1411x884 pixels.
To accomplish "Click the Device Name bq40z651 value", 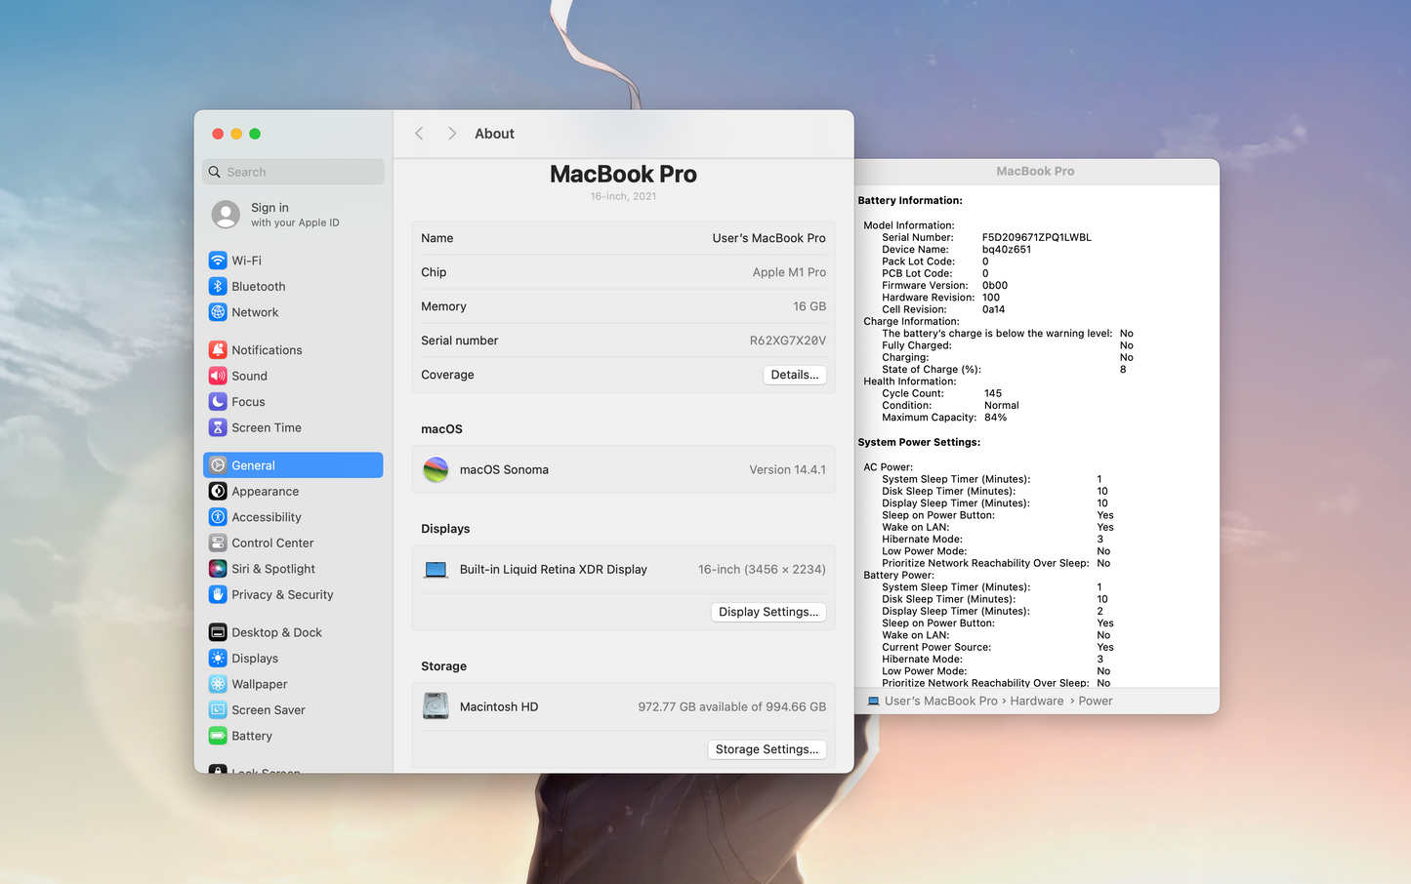I will coord(1007,249).
